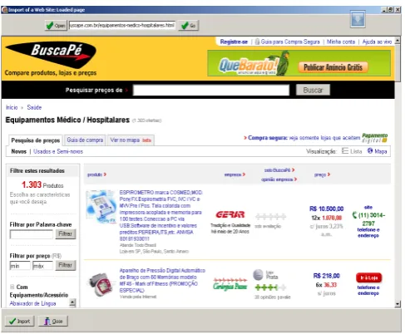The height and width of the screenshot is (334, 405).
Task: Click the R$ 218,00 price
Action: [327, 276]
